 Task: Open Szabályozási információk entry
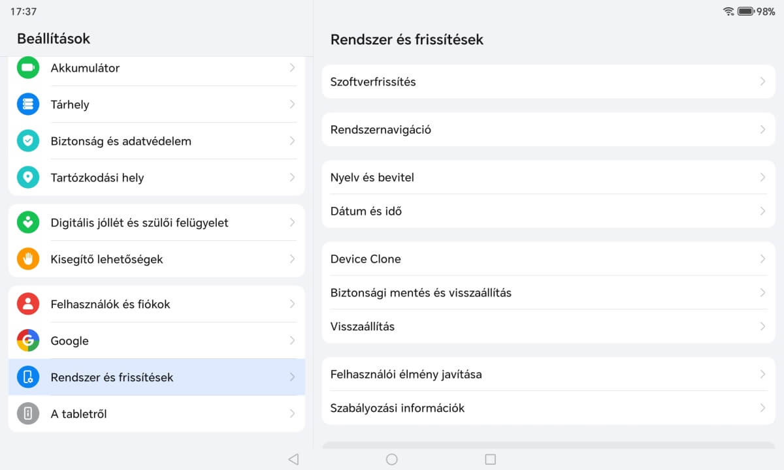(397, 408)
